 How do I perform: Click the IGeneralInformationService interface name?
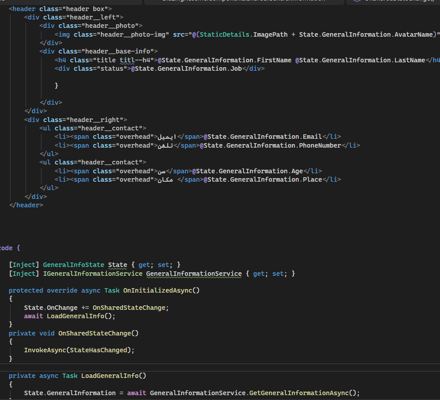[x=92, y=274]
